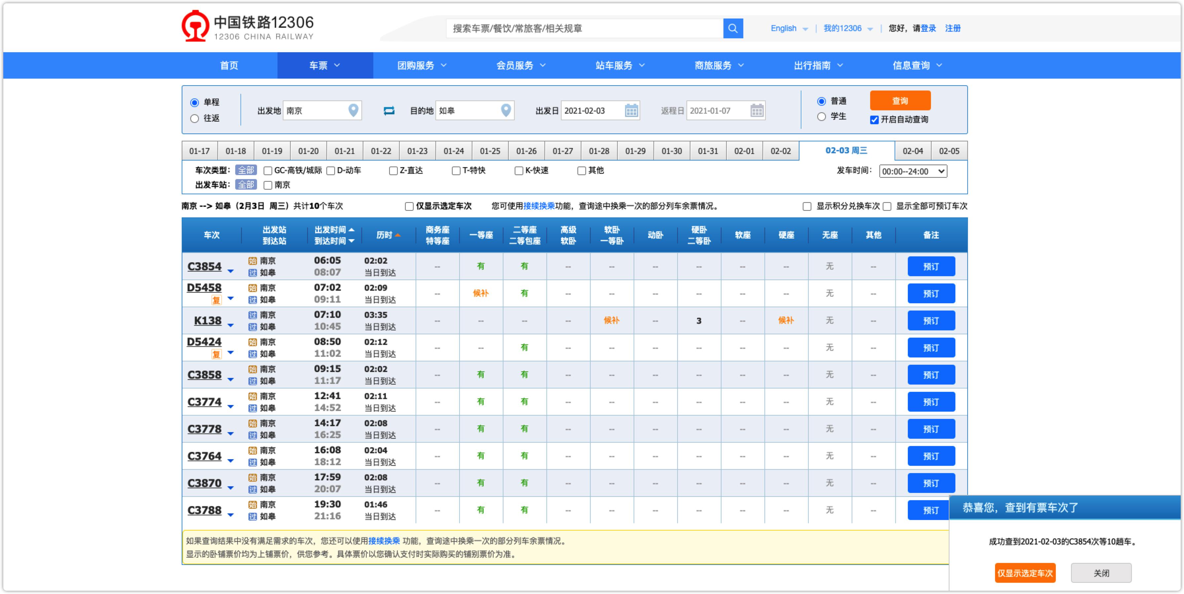Open the departure date calendar icon

631,111
